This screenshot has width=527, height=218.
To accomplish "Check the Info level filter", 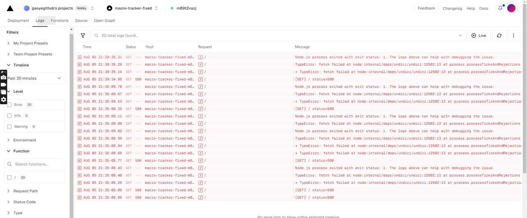I will (x=9, y=116).
